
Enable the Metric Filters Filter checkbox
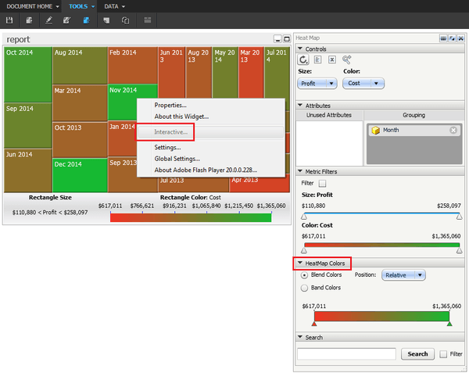click(322, 183)
